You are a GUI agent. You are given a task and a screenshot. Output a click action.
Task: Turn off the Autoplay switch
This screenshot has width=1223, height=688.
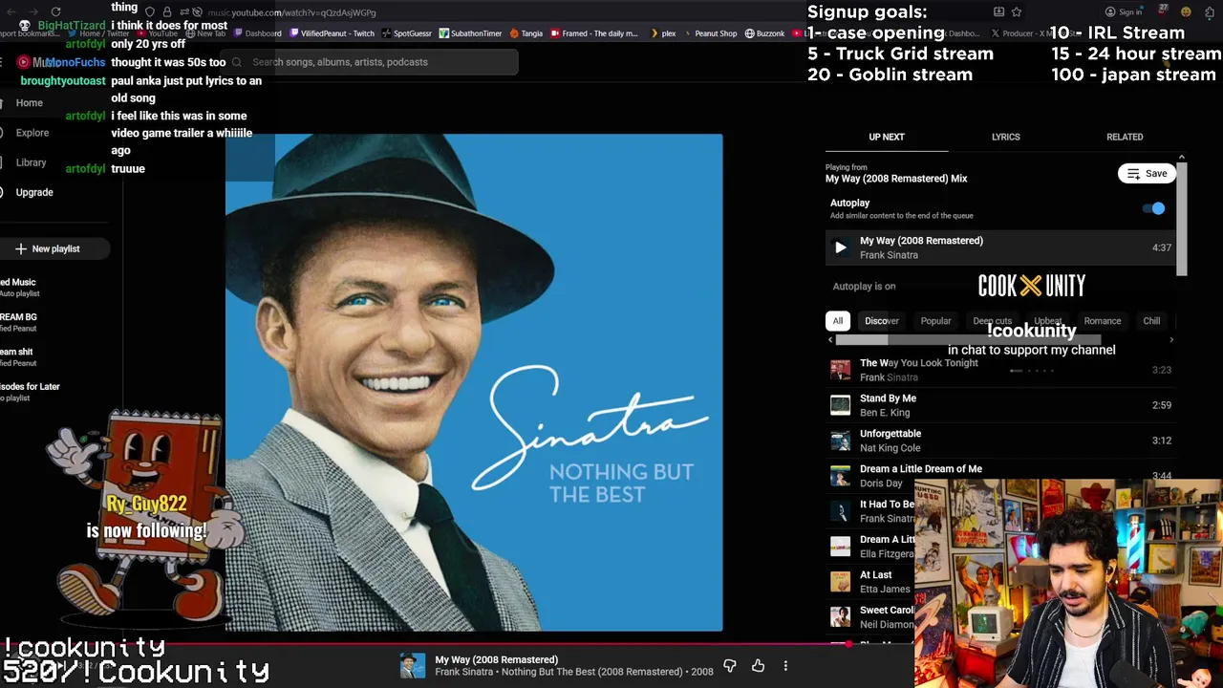1155,208
